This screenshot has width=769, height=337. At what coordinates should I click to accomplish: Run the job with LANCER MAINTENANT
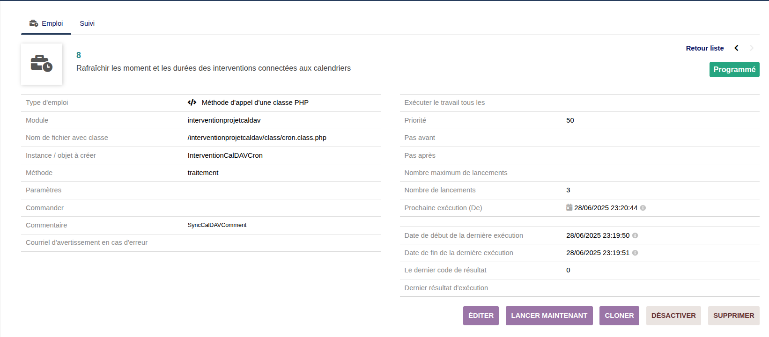[549, 315]
